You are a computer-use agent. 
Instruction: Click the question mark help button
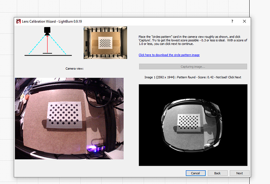point(232,22)
